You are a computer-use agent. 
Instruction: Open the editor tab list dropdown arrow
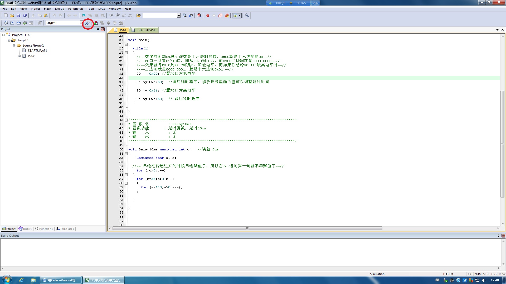pos(497,30)
